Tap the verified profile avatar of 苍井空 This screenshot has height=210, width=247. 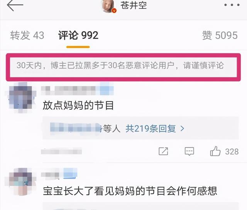coord(109,6)
